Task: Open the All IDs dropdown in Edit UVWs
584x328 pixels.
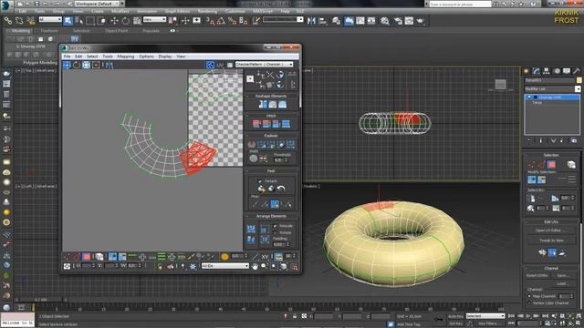Action: tap(225, 266)
